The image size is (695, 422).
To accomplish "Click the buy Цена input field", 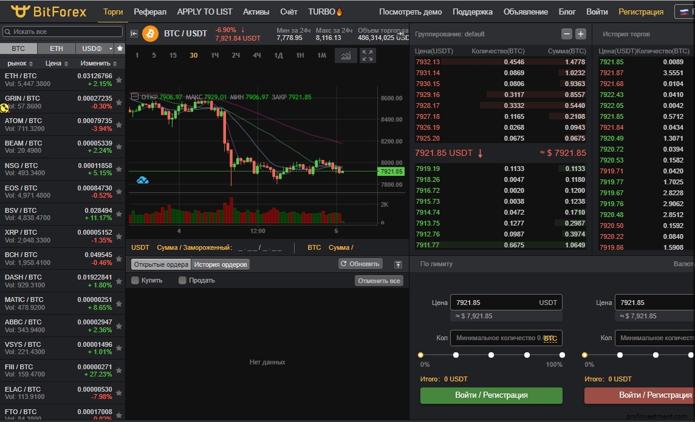I will [x=506, y=303].
